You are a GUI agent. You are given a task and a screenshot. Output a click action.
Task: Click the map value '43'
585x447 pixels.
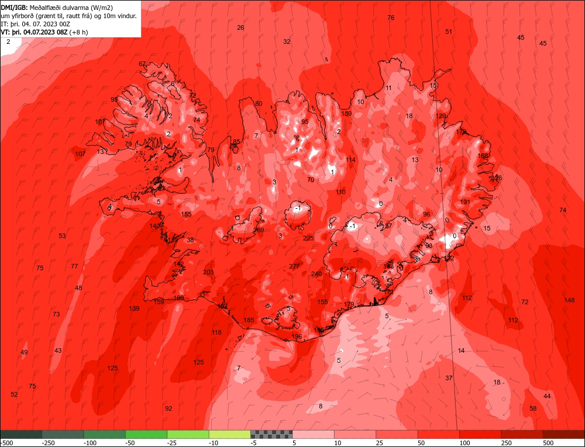(58, 350)
